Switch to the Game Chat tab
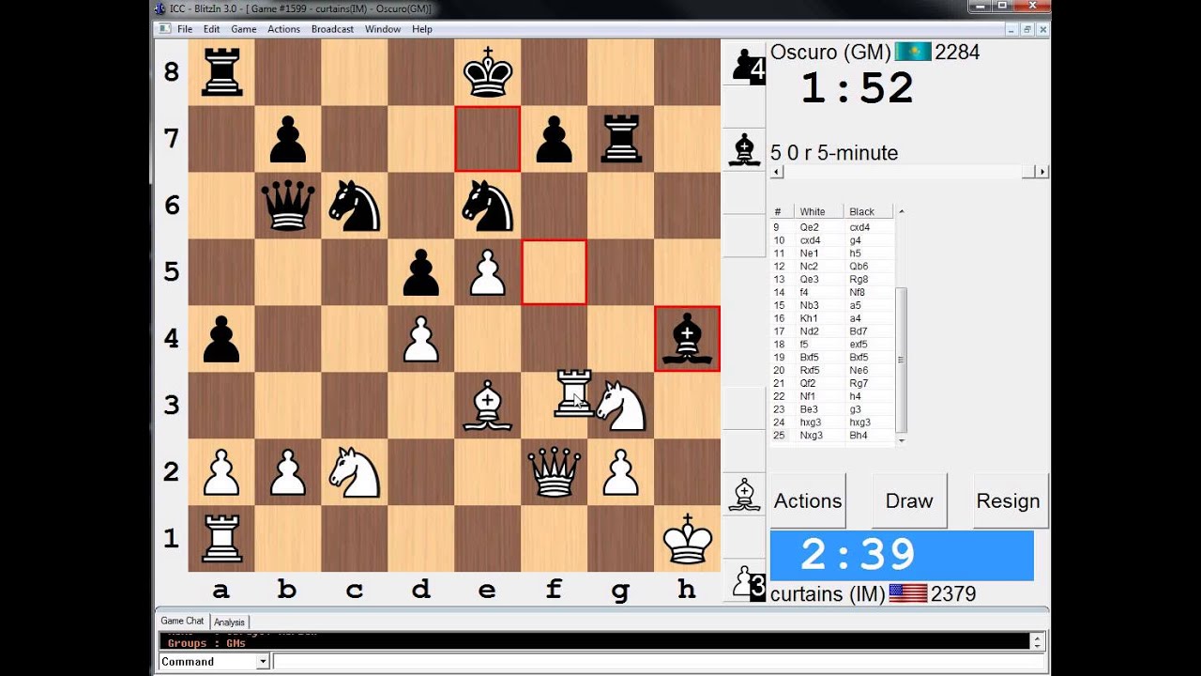 pyautogui.click(x=182, y=621)
